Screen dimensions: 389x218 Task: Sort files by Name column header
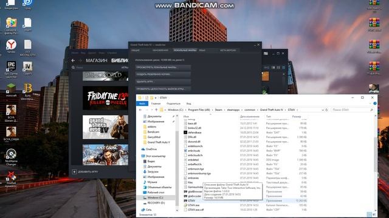click(x=187, y=116)
